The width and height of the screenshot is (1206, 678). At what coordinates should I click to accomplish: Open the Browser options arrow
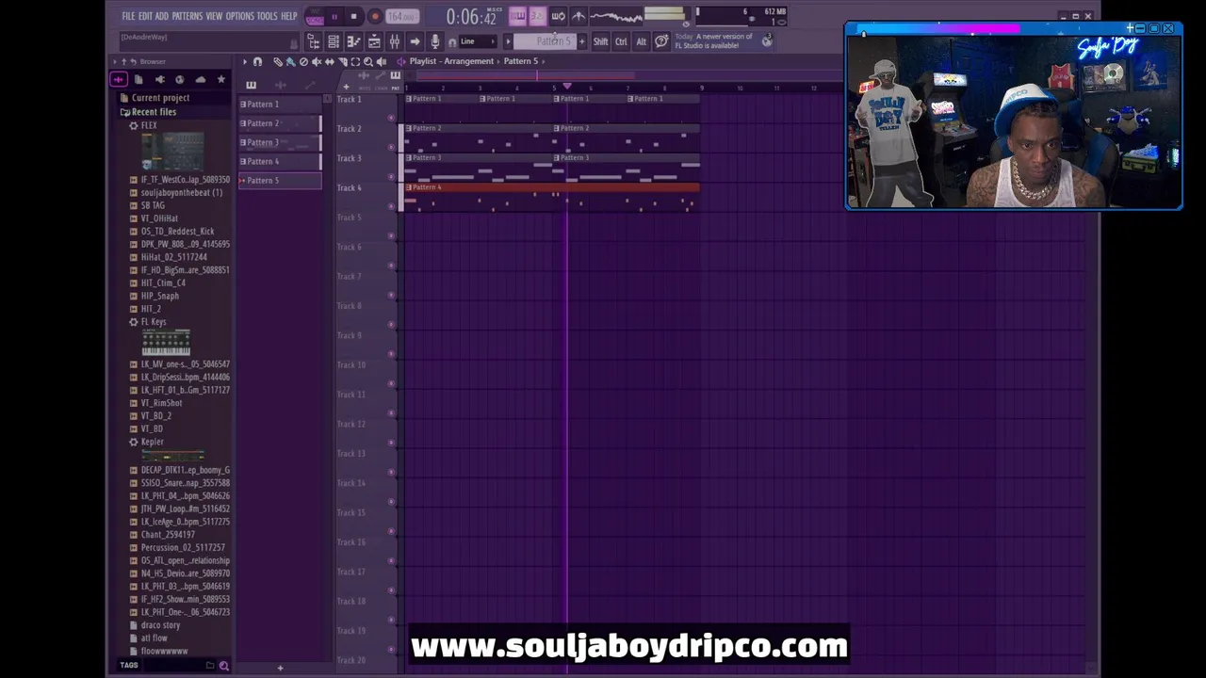click(x=116, y=61)
